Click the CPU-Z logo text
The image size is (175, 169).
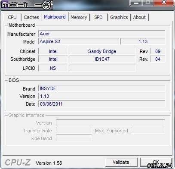tap(18, 163)
